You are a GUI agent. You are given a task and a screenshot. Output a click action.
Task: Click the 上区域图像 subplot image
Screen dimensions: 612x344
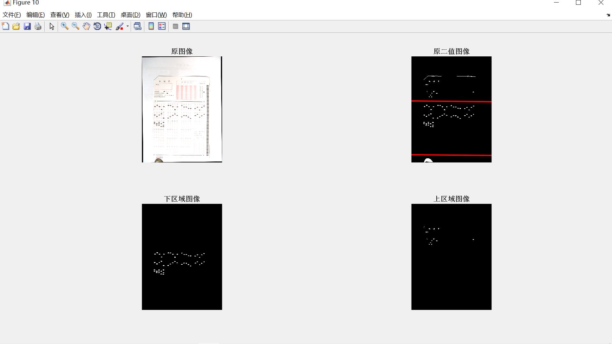click(x=451, y=257)
